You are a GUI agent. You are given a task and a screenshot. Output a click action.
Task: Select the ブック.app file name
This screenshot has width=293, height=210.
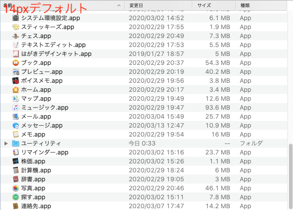click(36, 63)
